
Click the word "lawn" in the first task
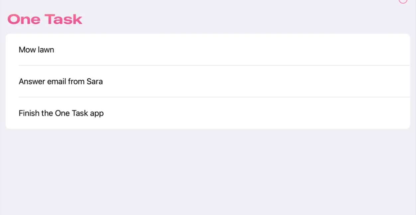(46, 50)
